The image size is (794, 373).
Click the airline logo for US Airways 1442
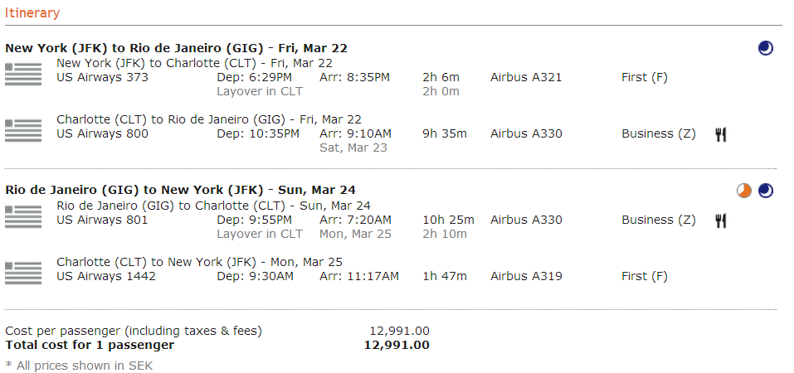coord(23,273)
